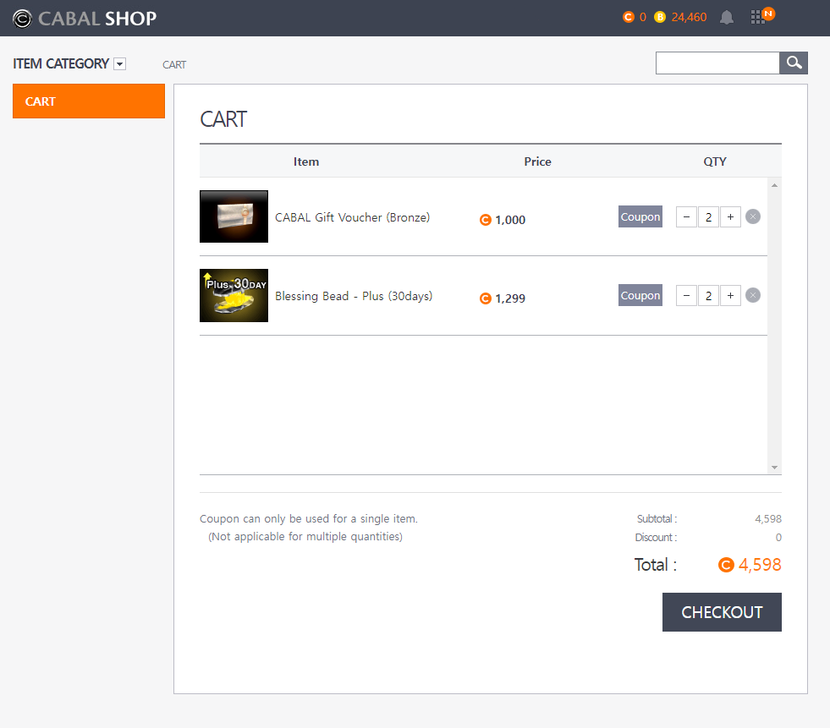This screenshot has height=728, width=830.
Task: Click the cart list scroll up arrow
Action: point(774,185)
